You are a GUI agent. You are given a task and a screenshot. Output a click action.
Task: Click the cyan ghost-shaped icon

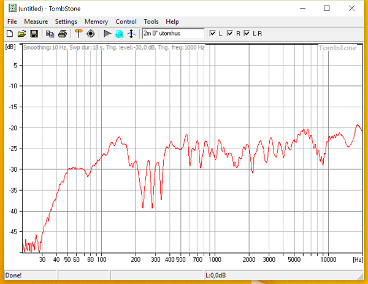pyautogui.click(x=119, y=34)
